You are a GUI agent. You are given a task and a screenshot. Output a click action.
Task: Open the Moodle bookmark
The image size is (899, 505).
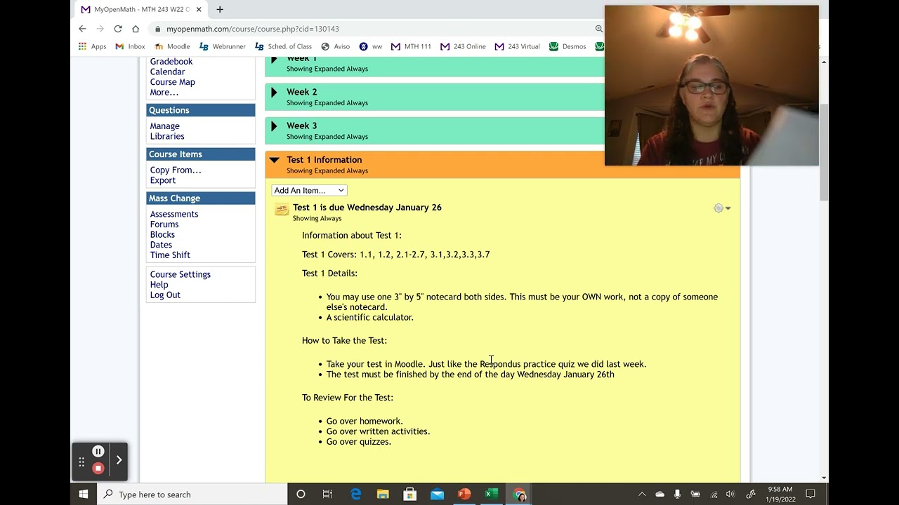point(172,46)
